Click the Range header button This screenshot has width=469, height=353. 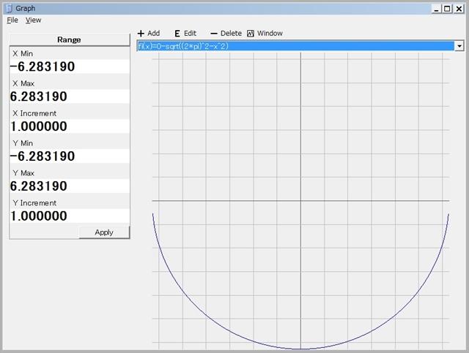point(69,40)
